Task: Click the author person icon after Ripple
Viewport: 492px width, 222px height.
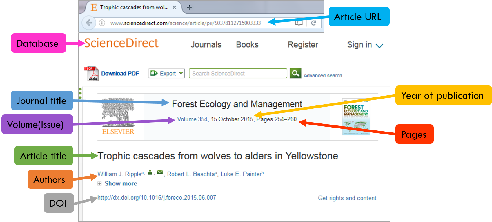Action: click(150, 172)
